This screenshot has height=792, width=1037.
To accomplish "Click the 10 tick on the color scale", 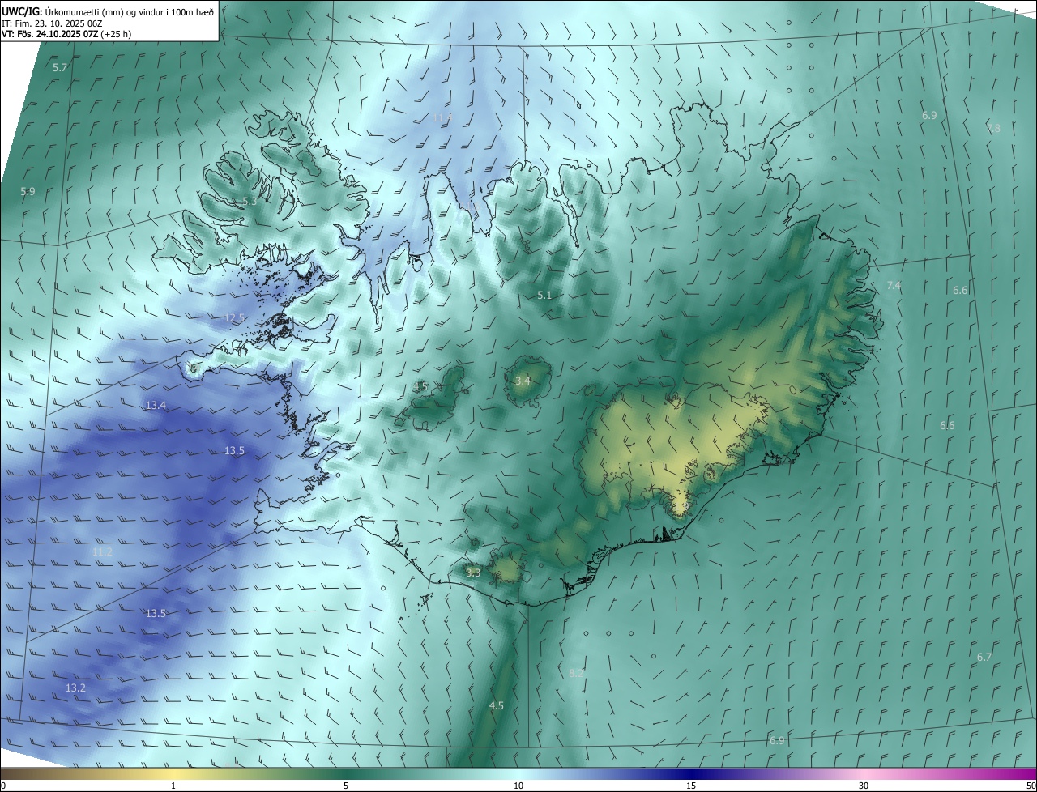I will (x=518, y=786).
